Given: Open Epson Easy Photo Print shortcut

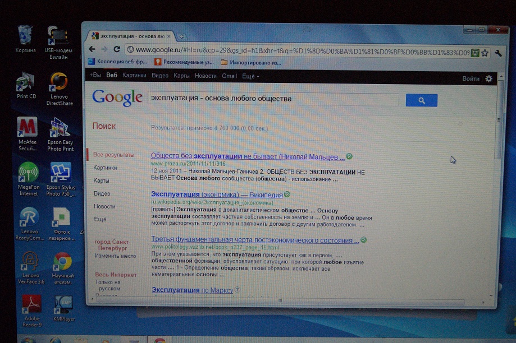Looking at the screenshot, I should [60, 134].
